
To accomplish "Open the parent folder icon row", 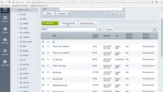I will 54,42.
